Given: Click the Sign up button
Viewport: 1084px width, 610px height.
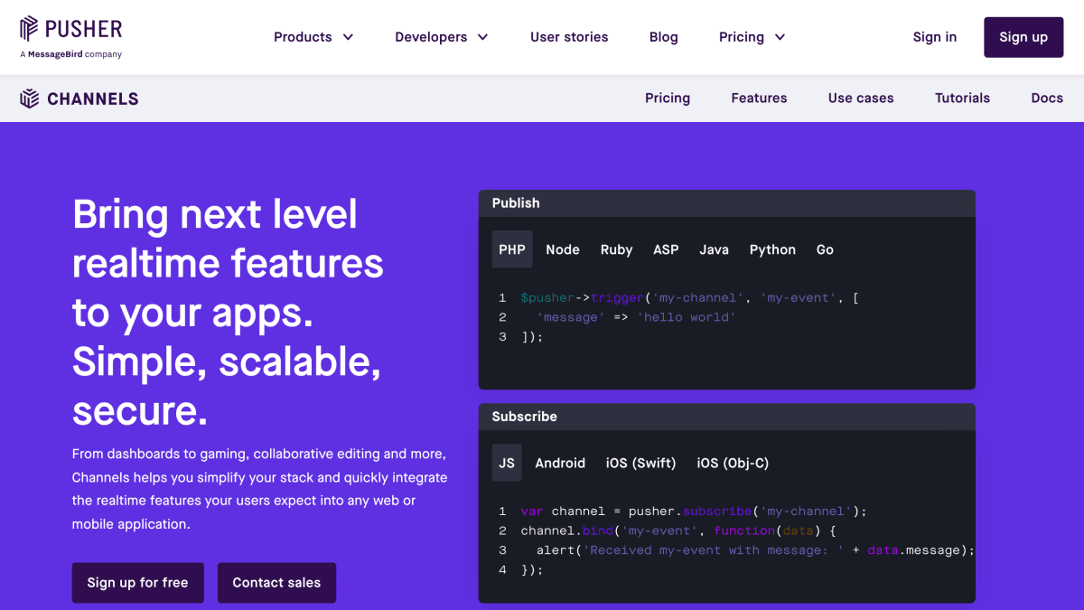Looking at the screenshot, I should [1023, 37].
